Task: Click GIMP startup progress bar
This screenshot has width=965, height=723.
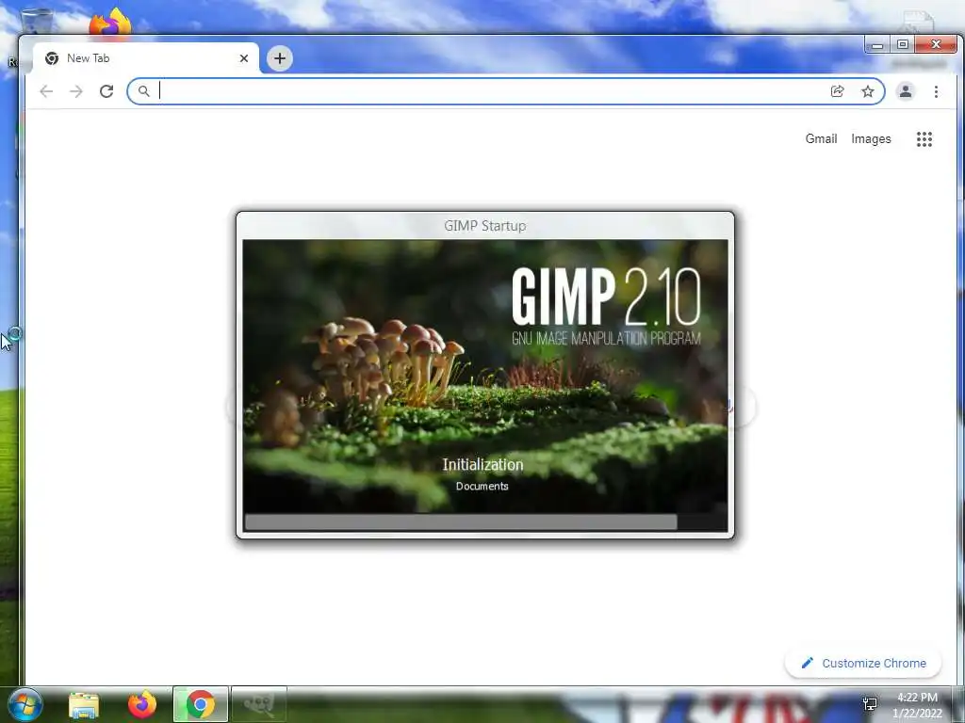Action: click(x=485, y=522)
